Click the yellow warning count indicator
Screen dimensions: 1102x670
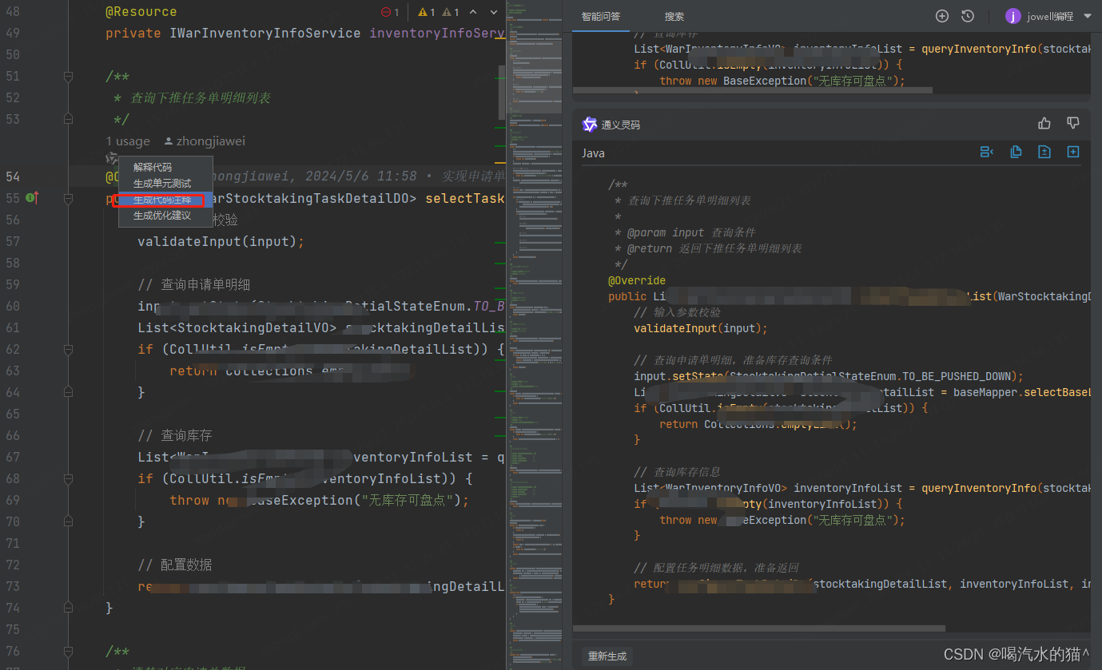point(428,12)
